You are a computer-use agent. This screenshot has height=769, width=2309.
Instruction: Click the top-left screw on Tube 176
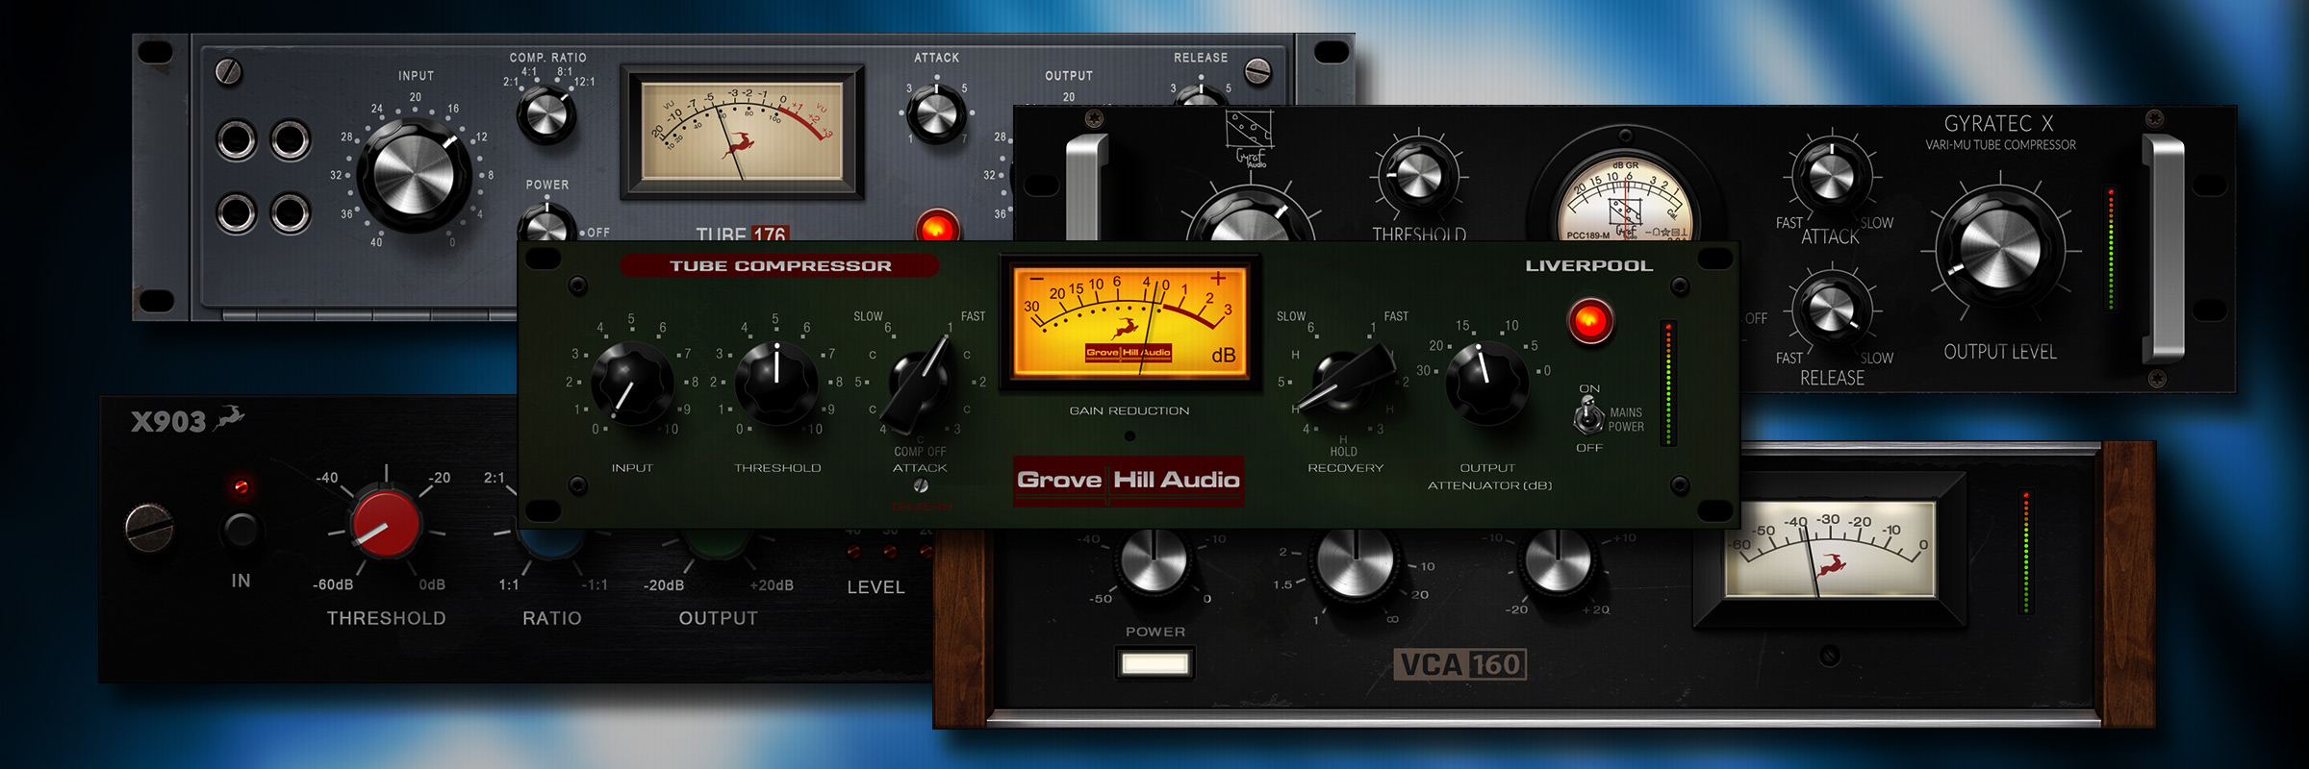click(x=228, y=71)
